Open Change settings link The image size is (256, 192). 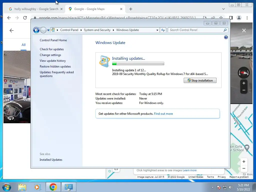50,55
